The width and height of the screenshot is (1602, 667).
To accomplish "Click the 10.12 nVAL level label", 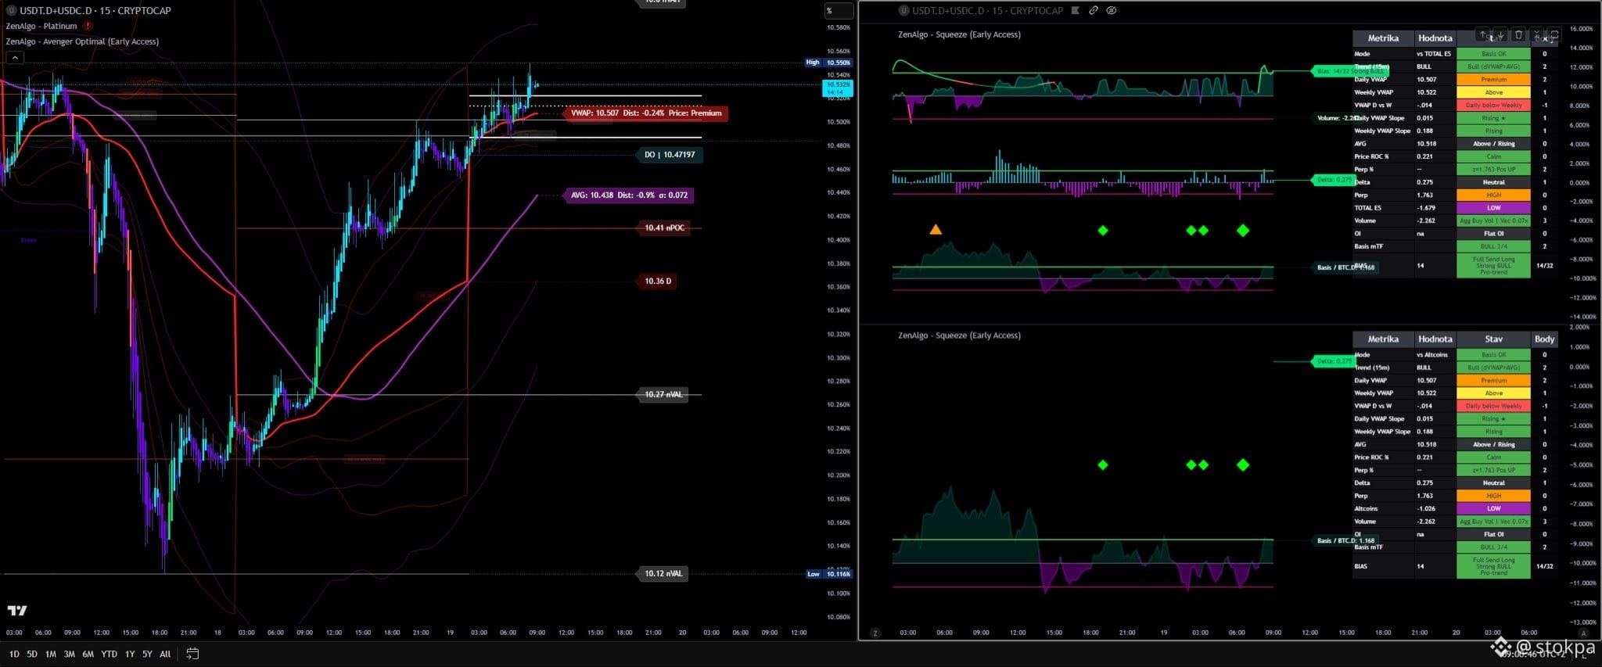I will pos(663,574).
